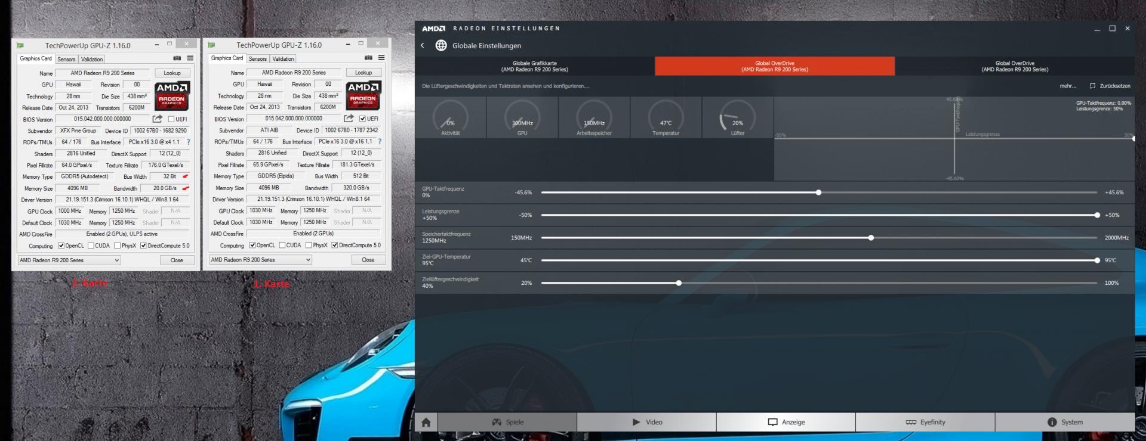The width and height of the screenshot is (1146, 441).
Task: Click the Zurücksetzen reset icon
Action: pyautogui.click(x=1092, y=86)
